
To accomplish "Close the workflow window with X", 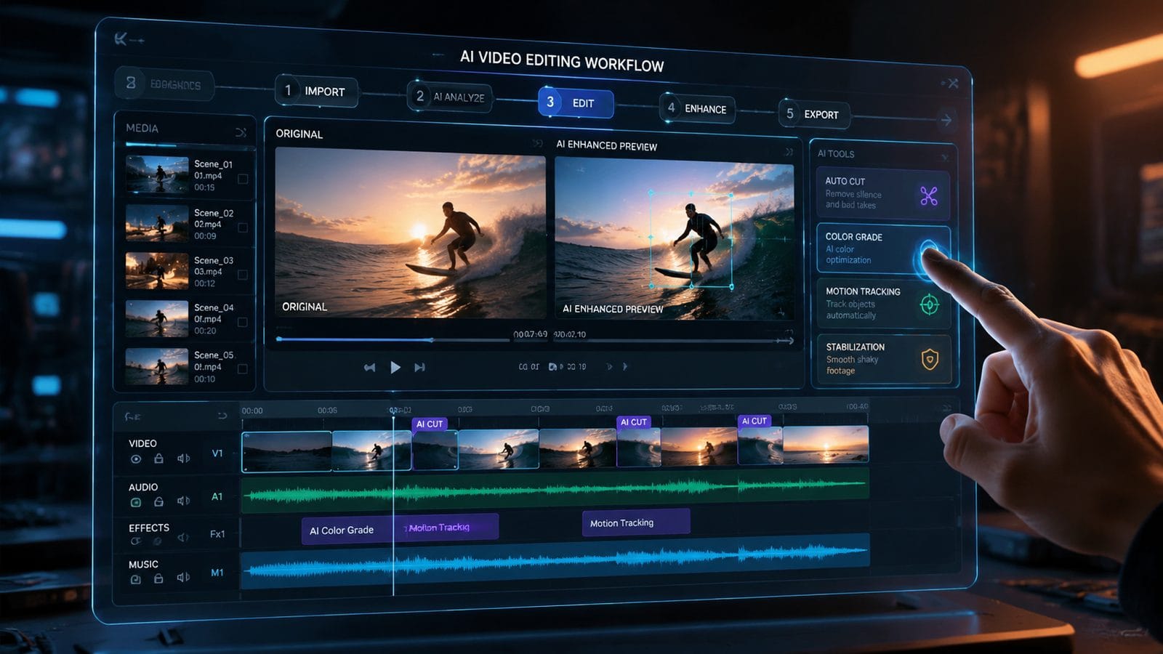I will coord(953,84).
